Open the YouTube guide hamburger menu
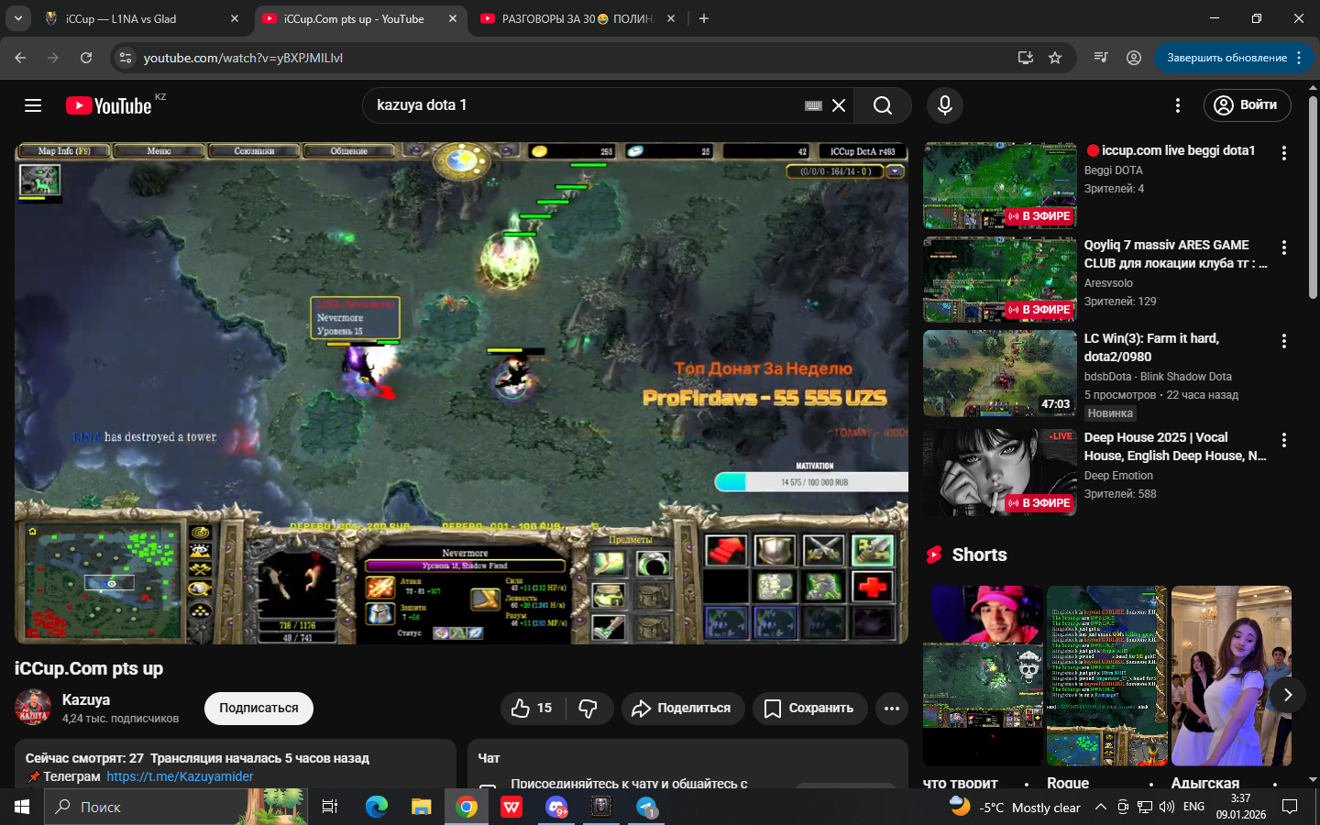This screenshot has height=825, width=1320. [33, 105]
